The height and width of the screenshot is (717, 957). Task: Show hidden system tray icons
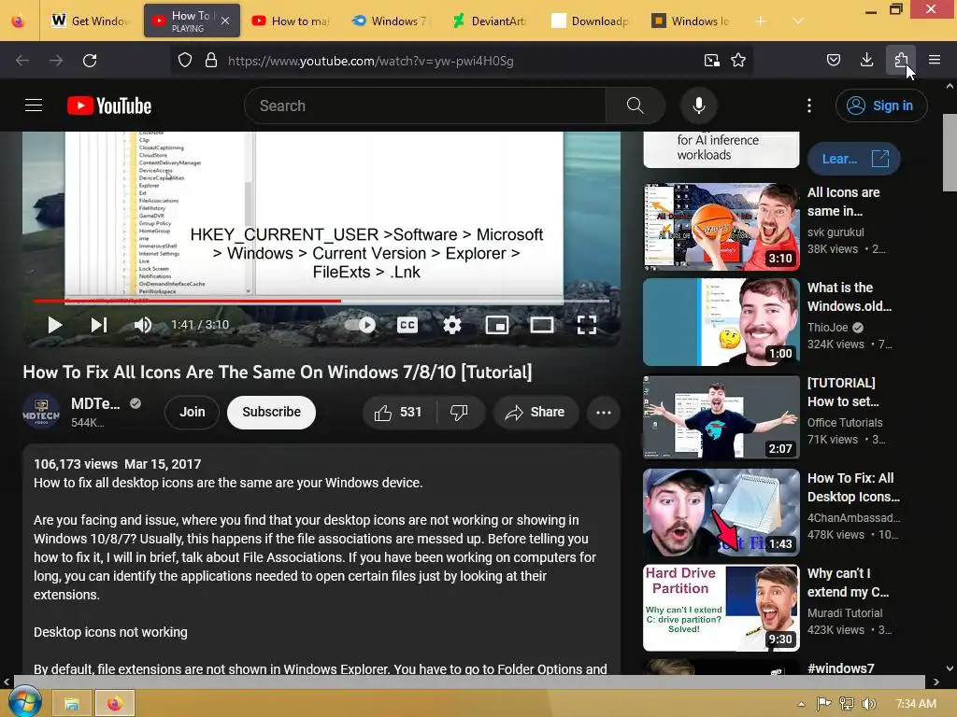[x=801, y=704]
